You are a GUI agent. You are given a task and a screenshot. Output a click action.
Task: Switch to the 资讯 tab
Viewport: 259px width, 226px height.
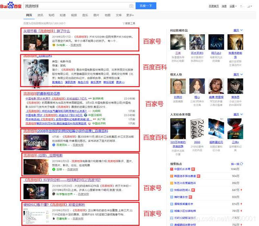click(40, 15)
